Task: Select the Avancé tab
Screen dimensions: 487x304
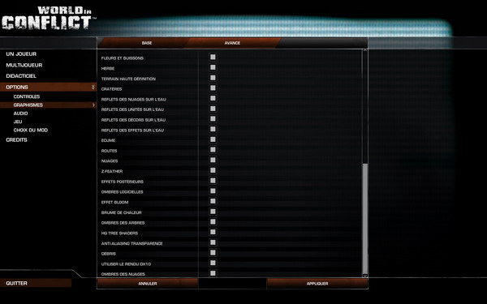Action: [232, 43]
